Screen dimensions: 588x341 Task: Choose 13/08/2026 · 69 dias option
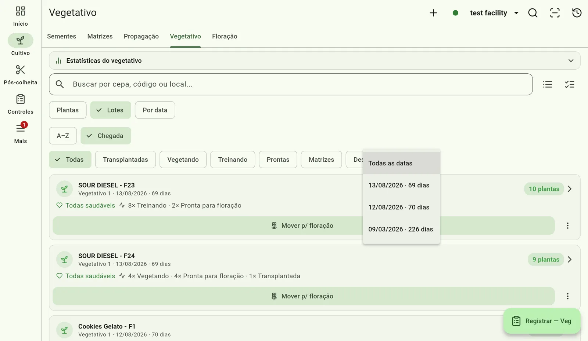coord(401,185)
